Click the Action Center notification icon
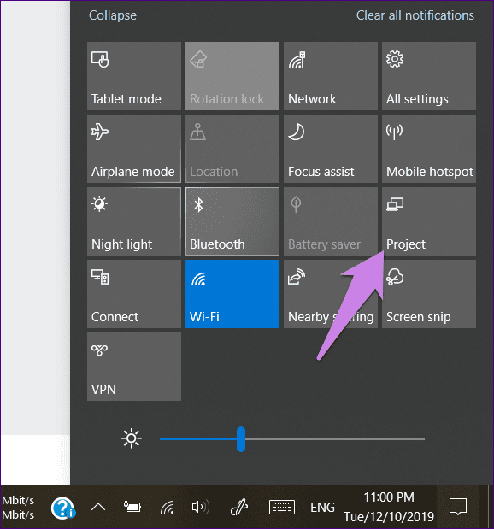Screen dimensions: 494x529 click(458, 507)
